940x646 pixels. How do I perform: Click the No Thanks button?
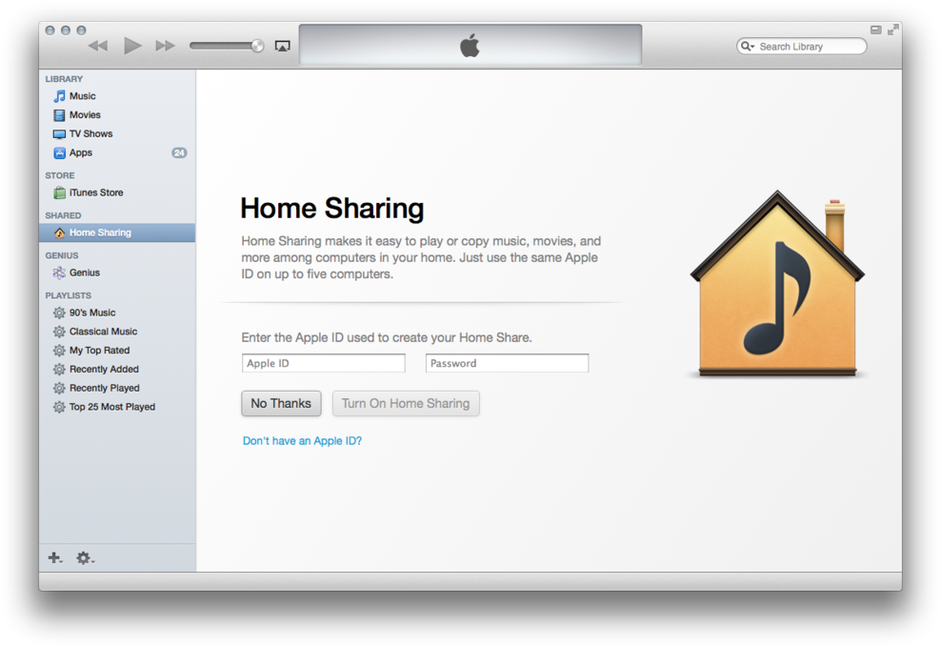(x=281, y=404)
